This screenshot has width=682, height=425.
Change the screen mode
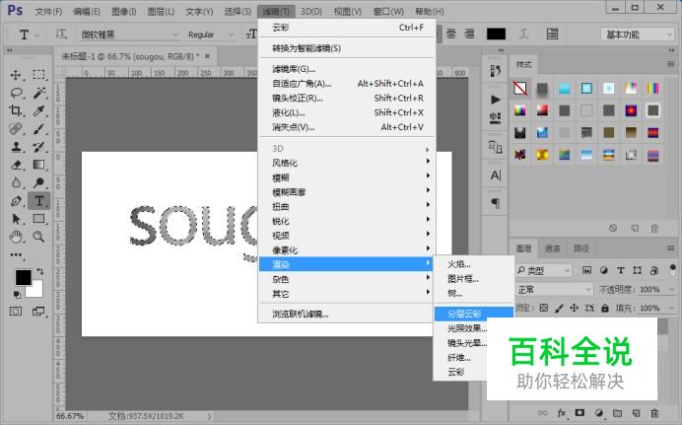(x=39, y=311)
